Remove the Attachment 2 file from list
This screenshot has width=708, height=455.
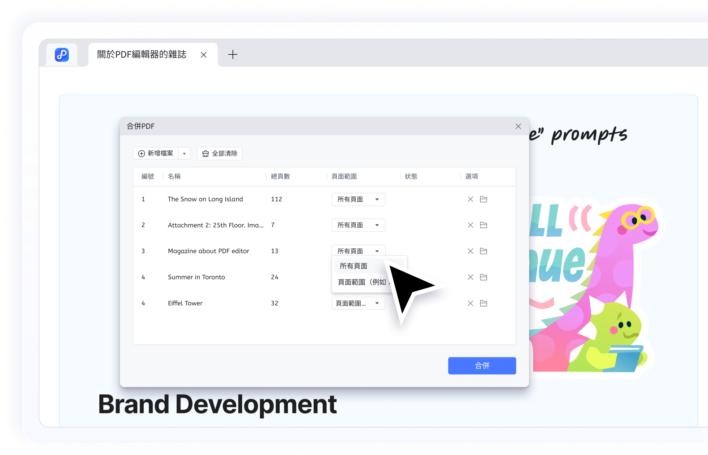471,225
